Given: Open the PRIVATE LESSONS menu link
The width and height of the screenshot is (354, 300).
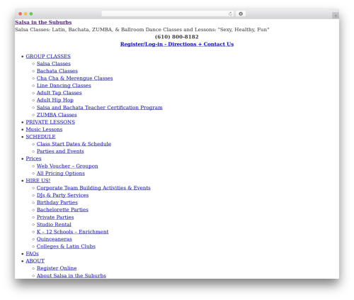Looking at the screenshot, I should 50,122.
